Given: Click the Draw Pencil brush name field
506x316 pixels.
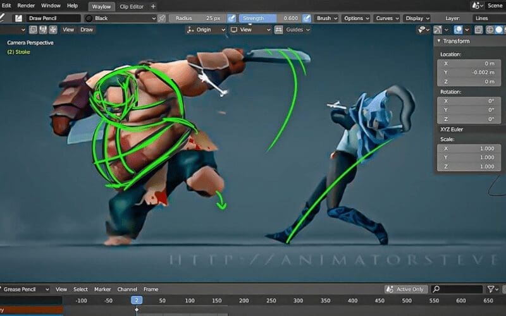Looking at the screenshot, I should 53,18.
